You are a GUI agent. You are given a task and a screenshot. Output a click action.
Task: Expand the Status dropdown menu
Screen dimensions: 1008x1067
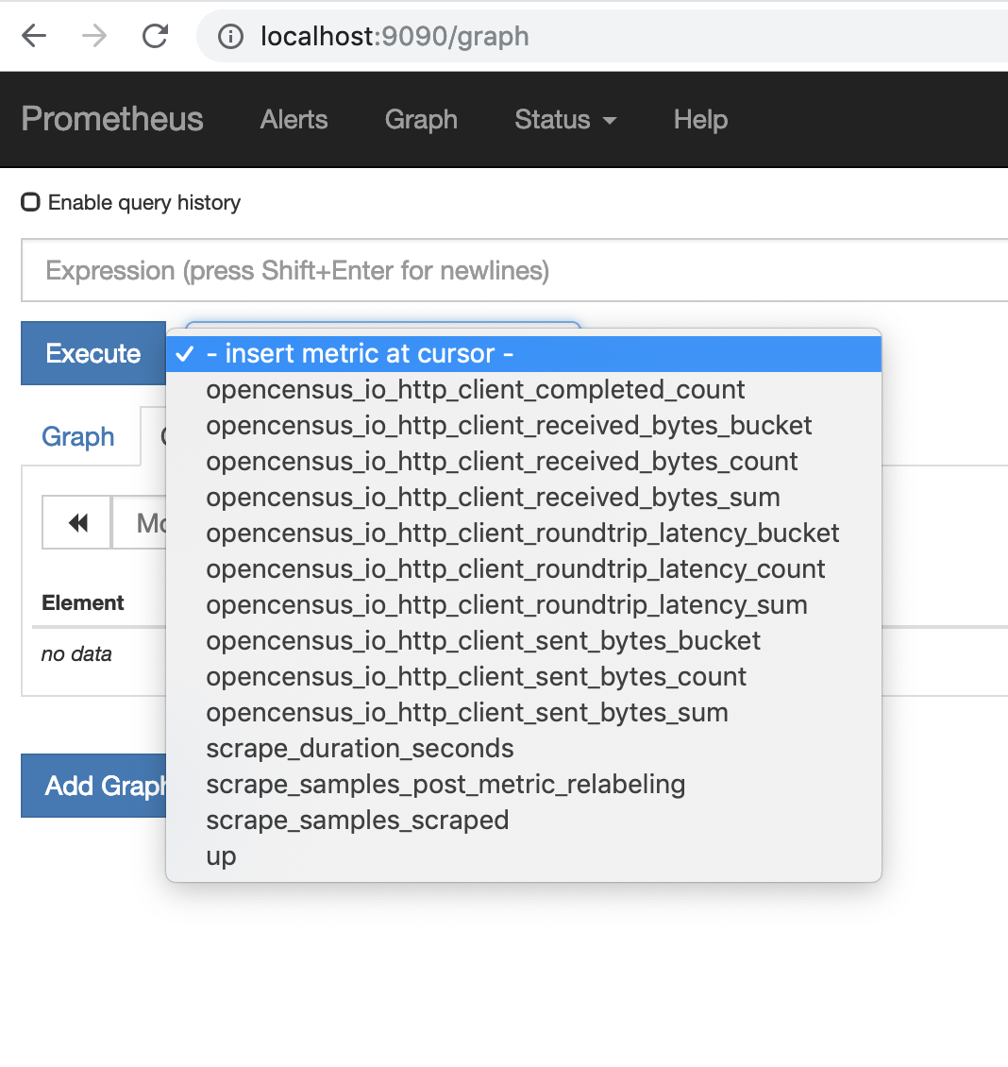point(565,120)
